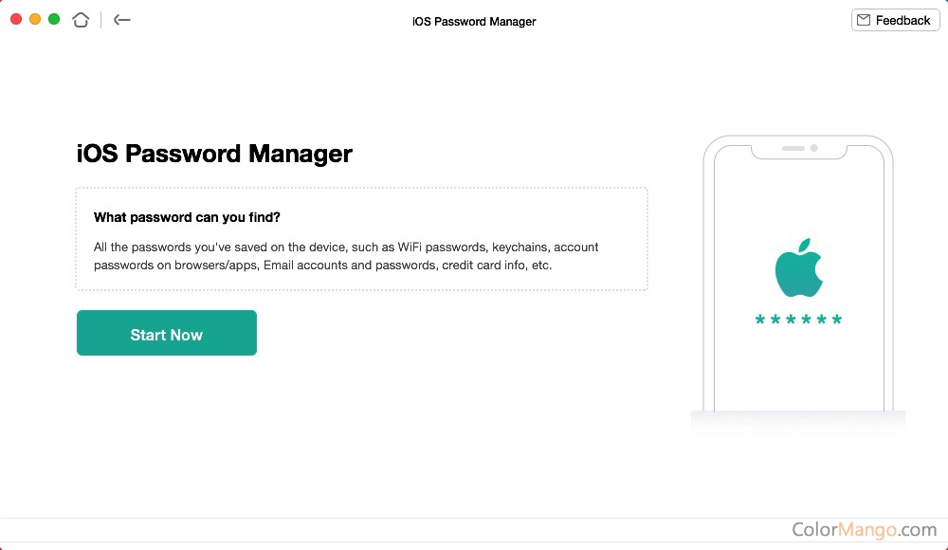The height and width of the screenshot is (550, 948).
Task: Click the teal password asterisks
Action: [798, 319]
